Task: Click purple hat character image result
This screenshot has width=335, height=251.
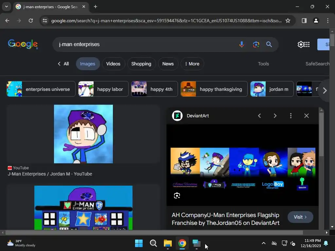Action: [83, 134]
